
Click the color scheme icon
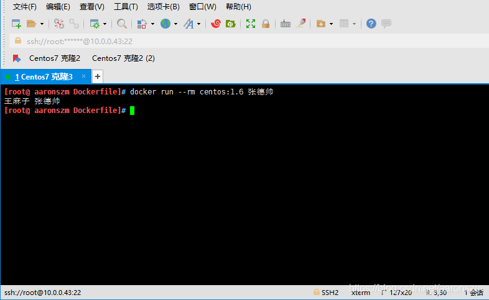[x=142, y=24]
